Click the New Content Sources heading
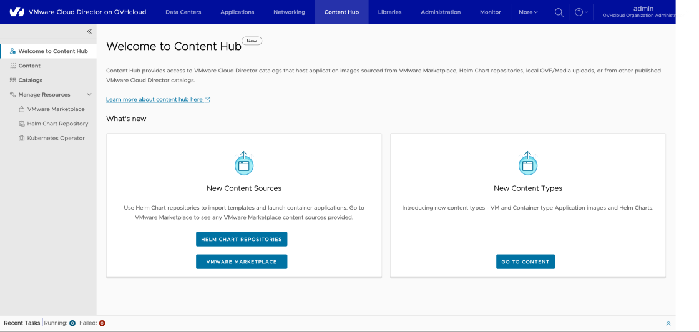699x332 pixels. pos(244,188)
